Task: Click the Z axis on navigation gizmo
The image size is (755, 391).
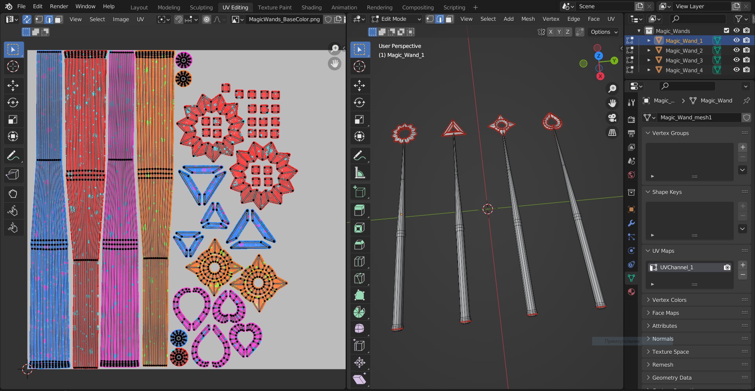Action: 598,56
